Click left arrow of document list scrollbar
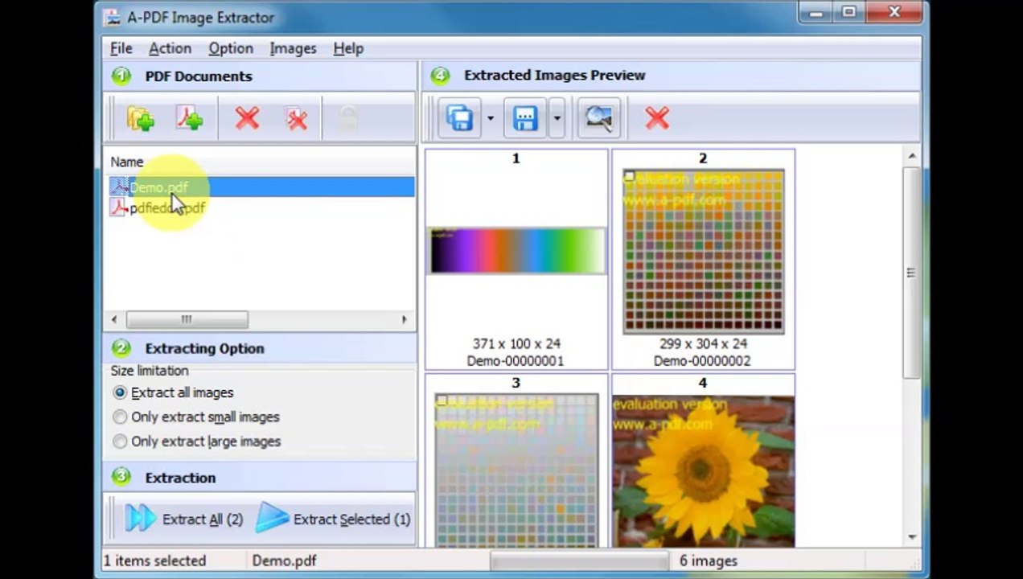This screenshot has height=579, width=1023. click(x=114, y=319)
